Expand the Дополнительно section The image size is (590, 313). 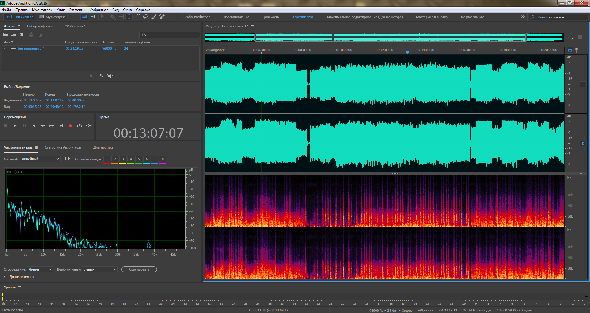tap(5, 277)
